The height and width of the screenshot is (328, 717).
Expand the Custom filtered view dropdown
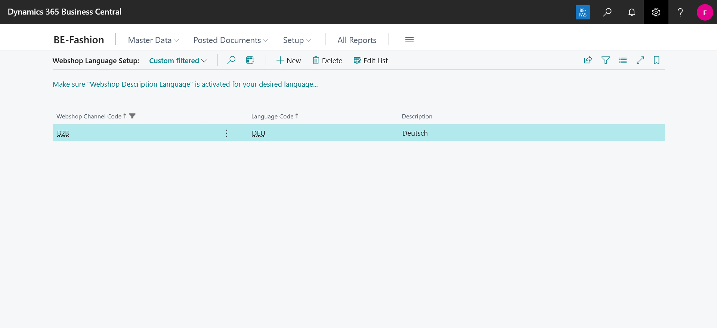178,61
